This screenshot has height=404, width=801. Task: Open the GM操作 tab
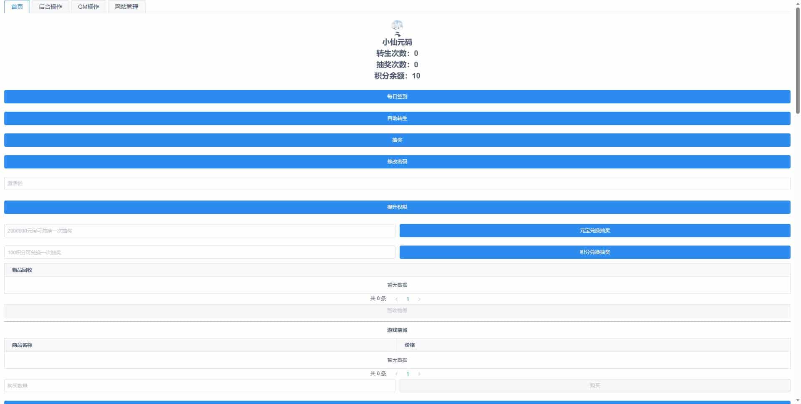[x=88, y=7]
